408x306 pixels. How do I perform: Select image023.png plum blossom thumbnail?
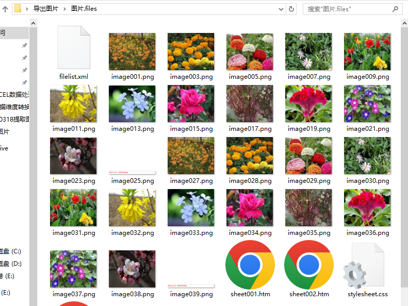(x=73, y=156)
